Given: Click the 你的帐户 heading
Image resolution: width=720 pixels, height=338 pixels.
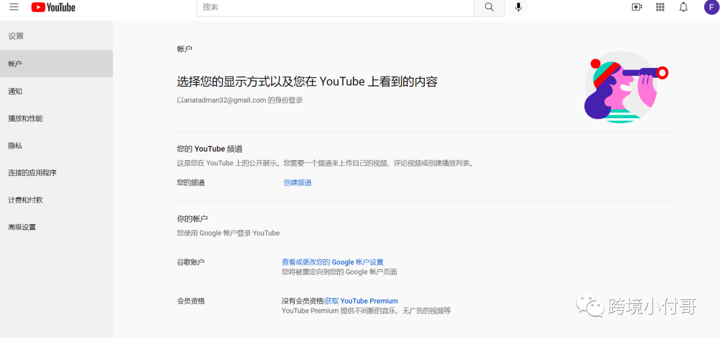Looking at the screenshot, I should tap(193, 219).
